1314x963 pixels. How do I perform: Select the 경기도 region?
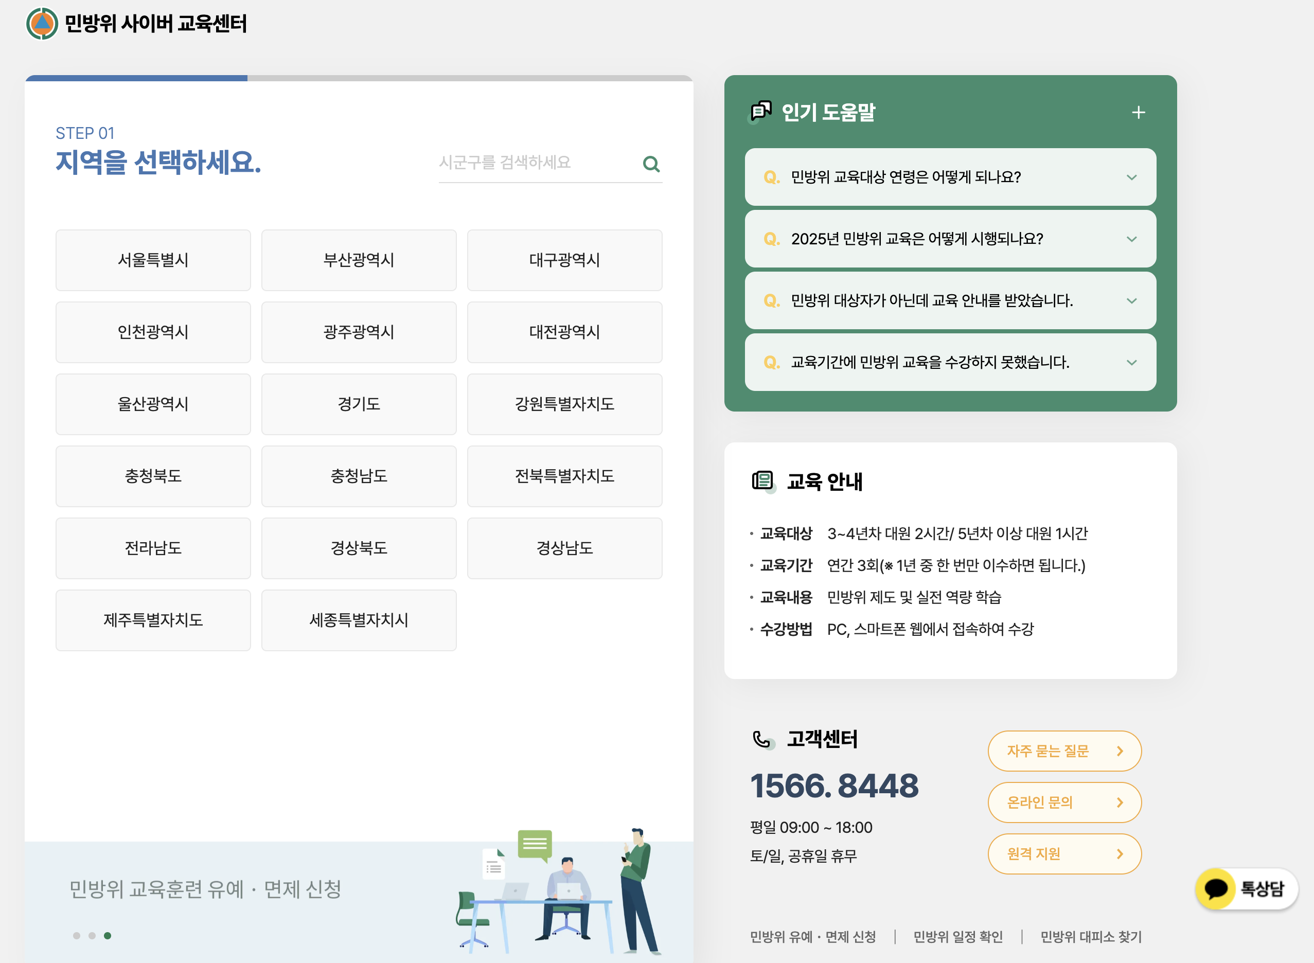[359, 404]
